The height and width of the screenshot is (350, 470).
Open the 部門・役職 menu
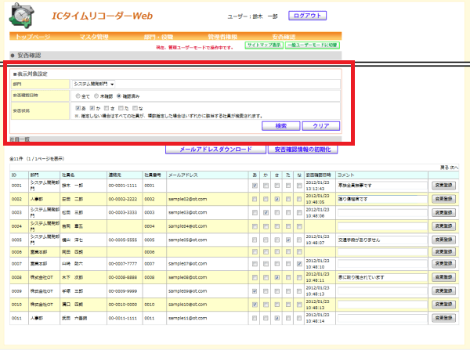[x=158, y=37]
